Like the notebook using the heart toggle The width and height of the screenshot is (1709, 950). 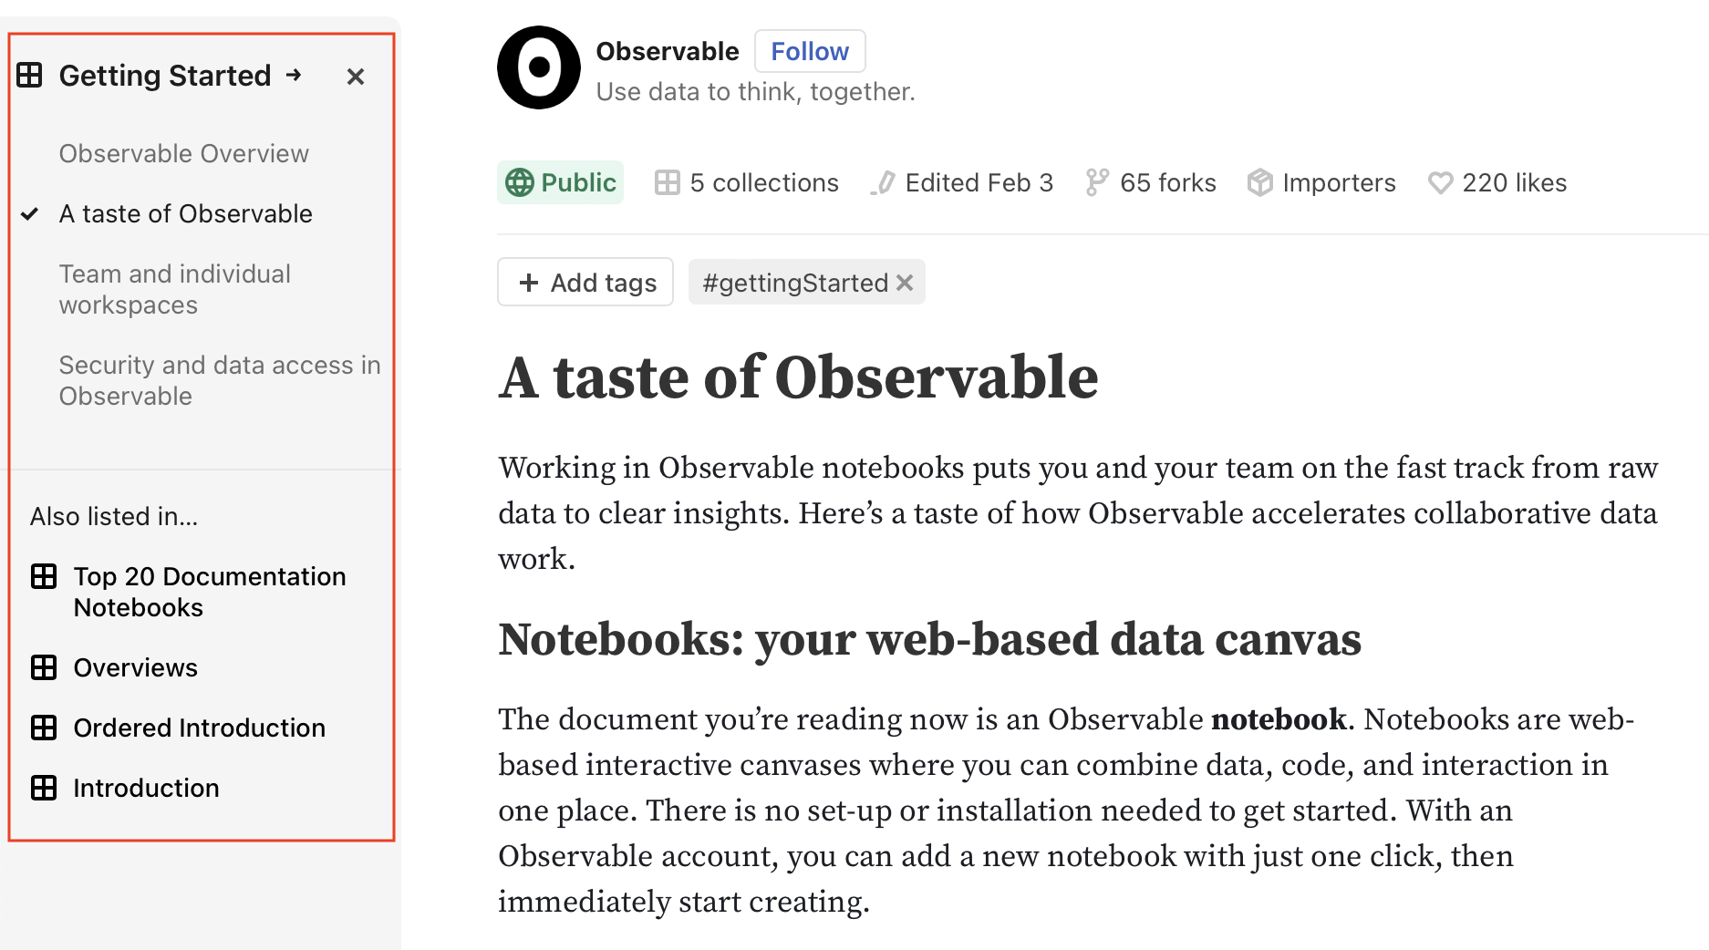coord(1441,182)
